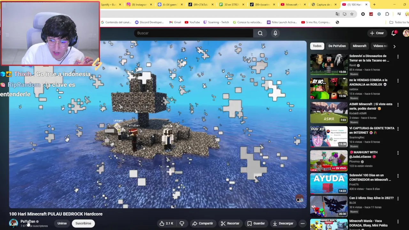Viewport: 409px width, 230px height.
Task: Open more actions below the video
Action: tap(302, 223)
